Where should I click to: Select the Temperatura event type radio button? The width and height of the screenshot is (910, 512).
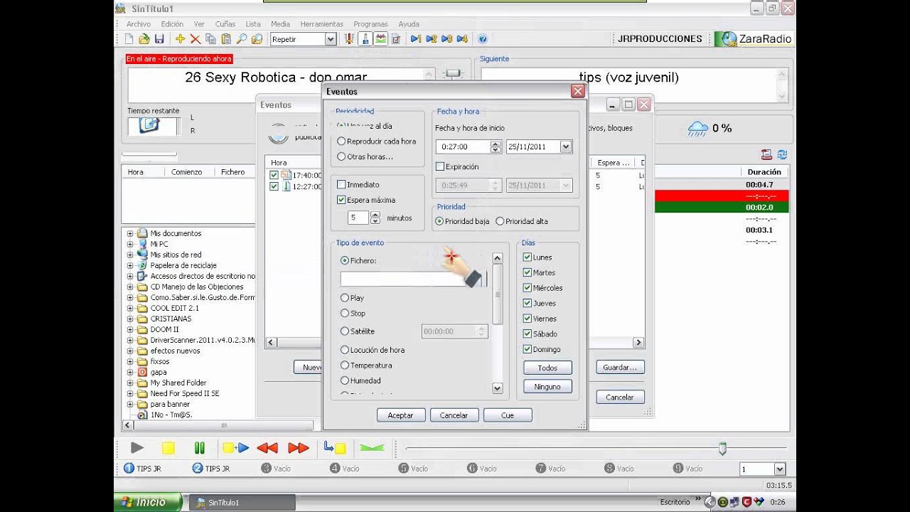345,366
